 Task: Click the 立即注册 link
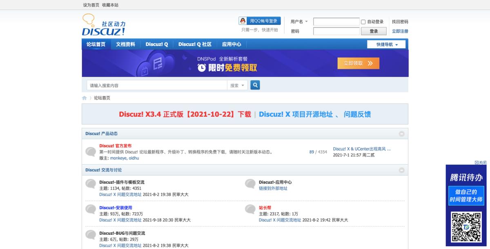coord(400,31)
